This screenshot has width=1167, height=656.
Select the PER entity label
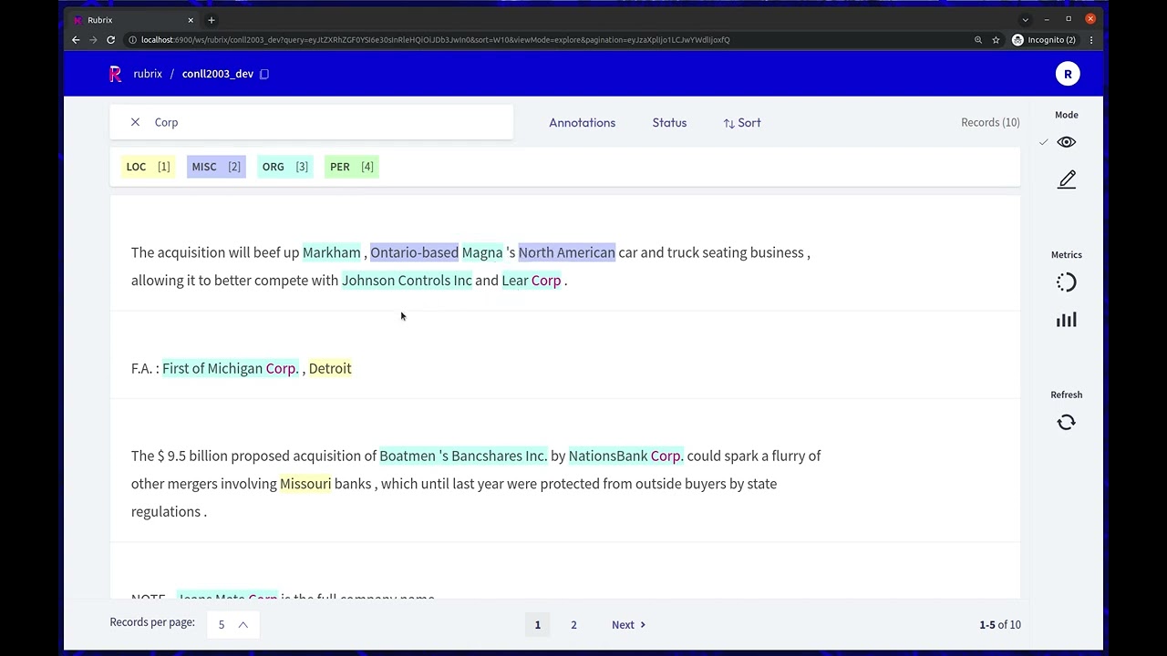[x=352, y=167]
